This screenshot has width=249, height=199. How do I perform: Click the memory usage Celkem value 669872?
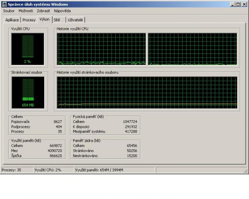56,146
